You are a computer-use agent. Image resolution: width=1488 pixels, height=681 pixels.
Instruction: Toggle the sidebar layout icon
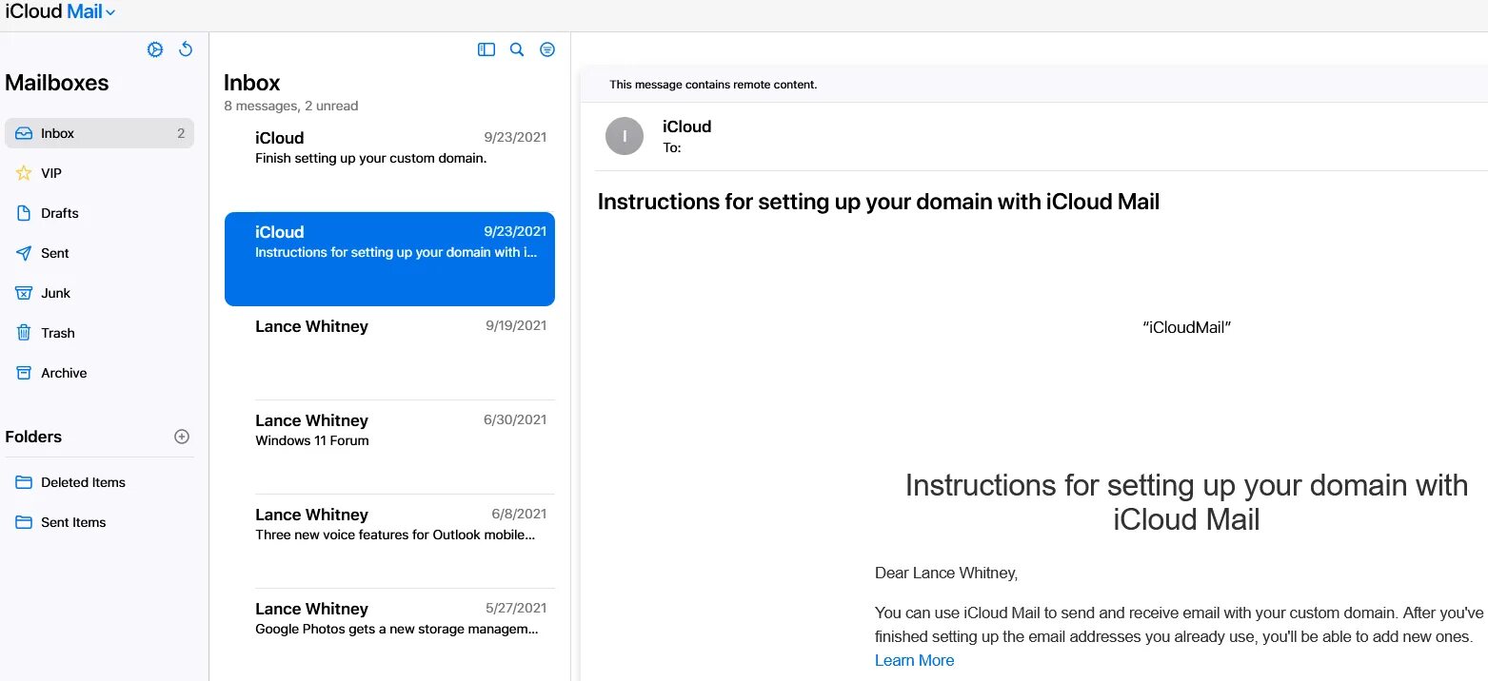(x=486, y=49)
